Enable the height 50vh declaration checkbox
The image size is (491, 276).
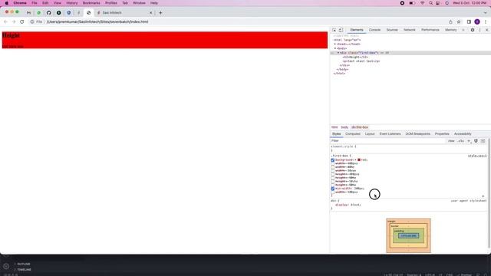(x=332, y=182)
